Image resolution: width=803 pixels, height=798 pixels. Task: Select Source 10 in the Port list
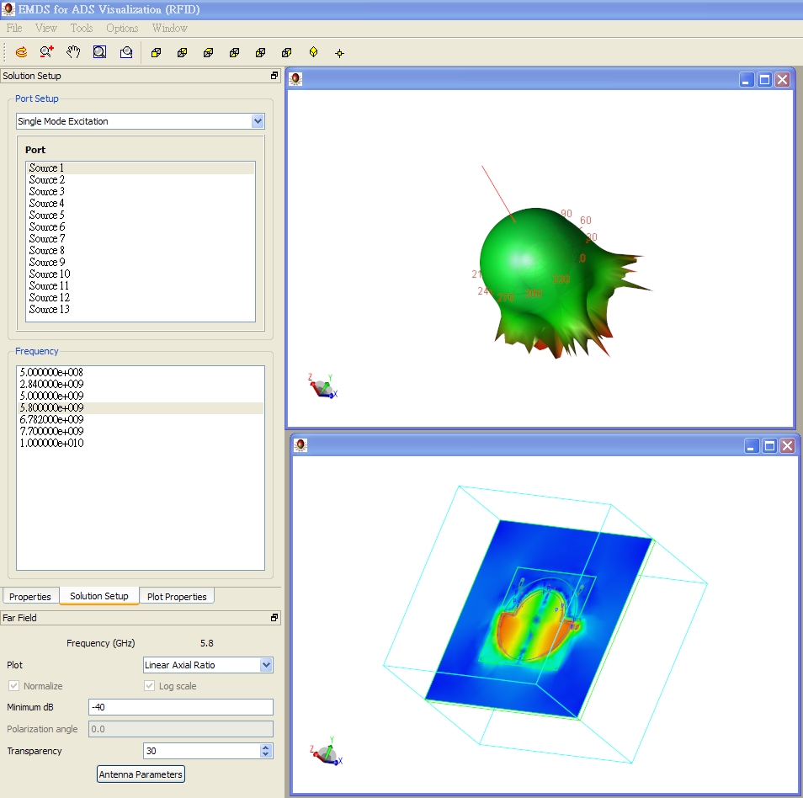pyautogui.click(x=141, y=274)
